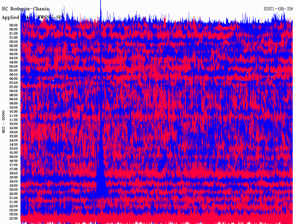Pick the 08:00 time row label
The width and height of the screenshot is (295, 224).
pos(14,91)
